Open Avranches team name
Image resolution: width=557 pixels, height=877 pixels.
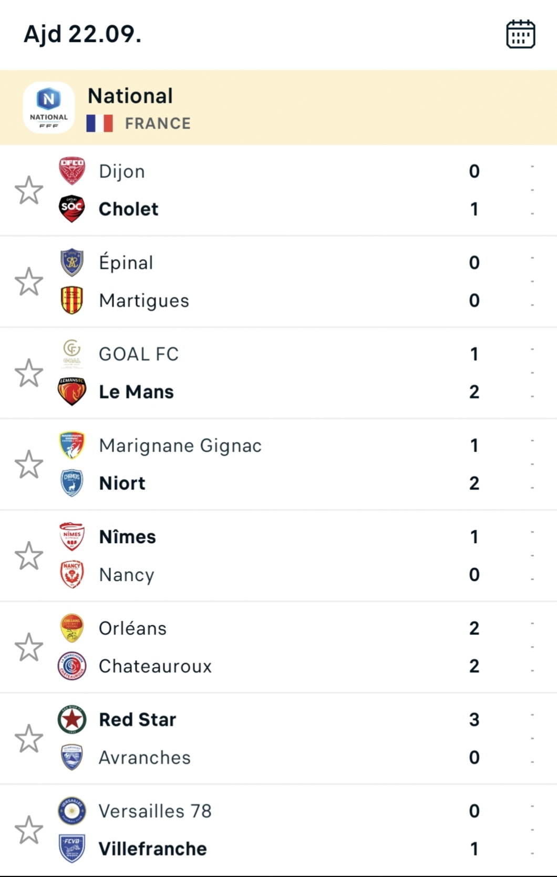click(145, 758)
